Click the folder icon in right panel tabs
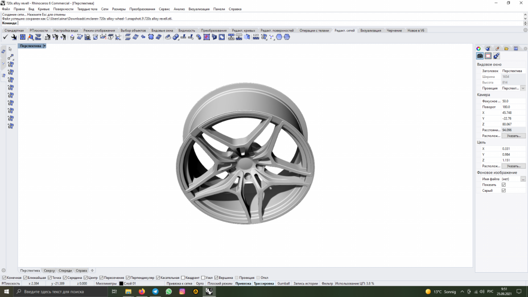 tap(506, 48)
